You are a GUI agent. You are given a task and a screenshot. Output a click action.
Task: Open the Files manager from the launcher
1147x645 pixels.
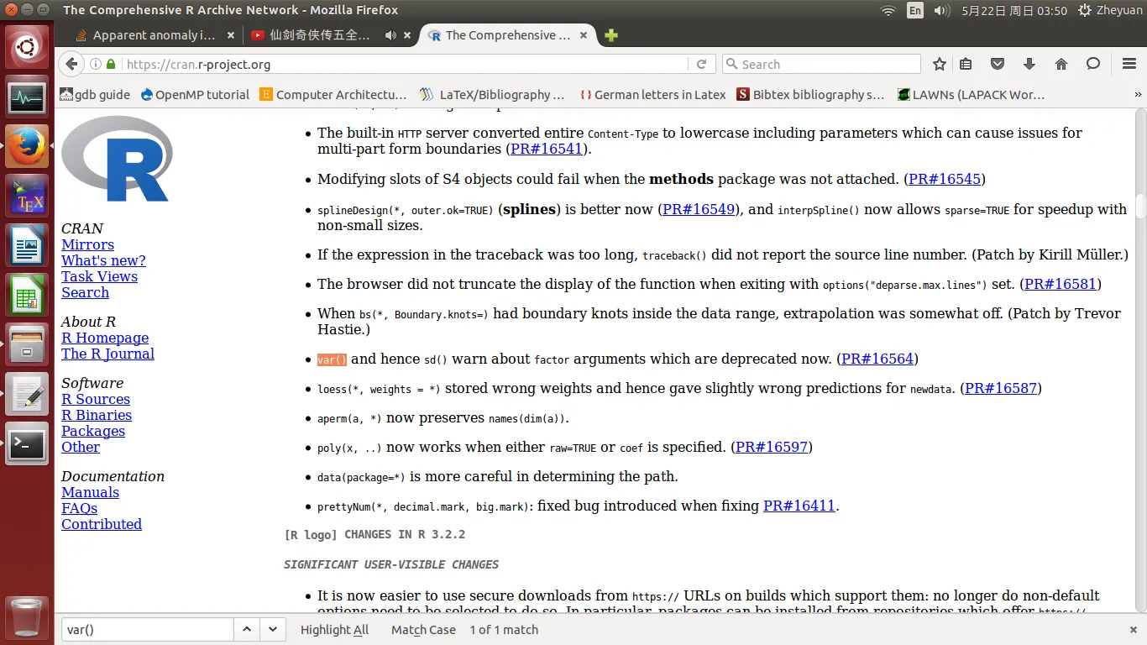coord(27,345)
